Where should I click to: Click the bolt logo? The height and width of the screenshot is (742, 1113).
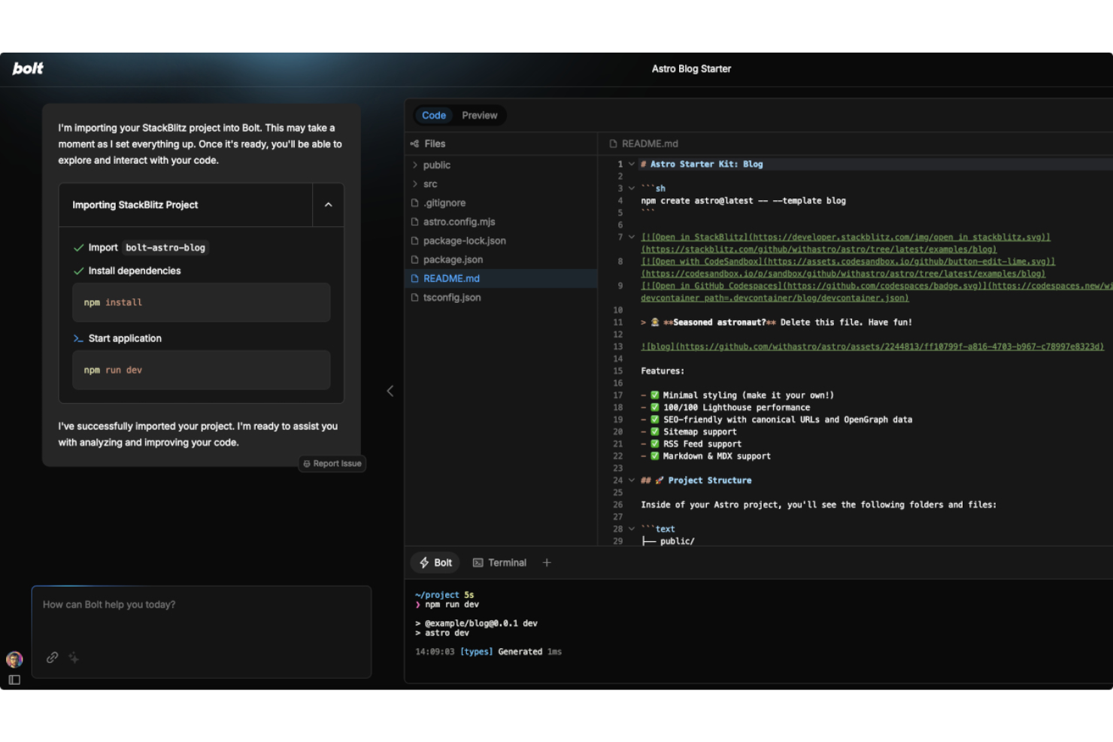pos(28,68)
